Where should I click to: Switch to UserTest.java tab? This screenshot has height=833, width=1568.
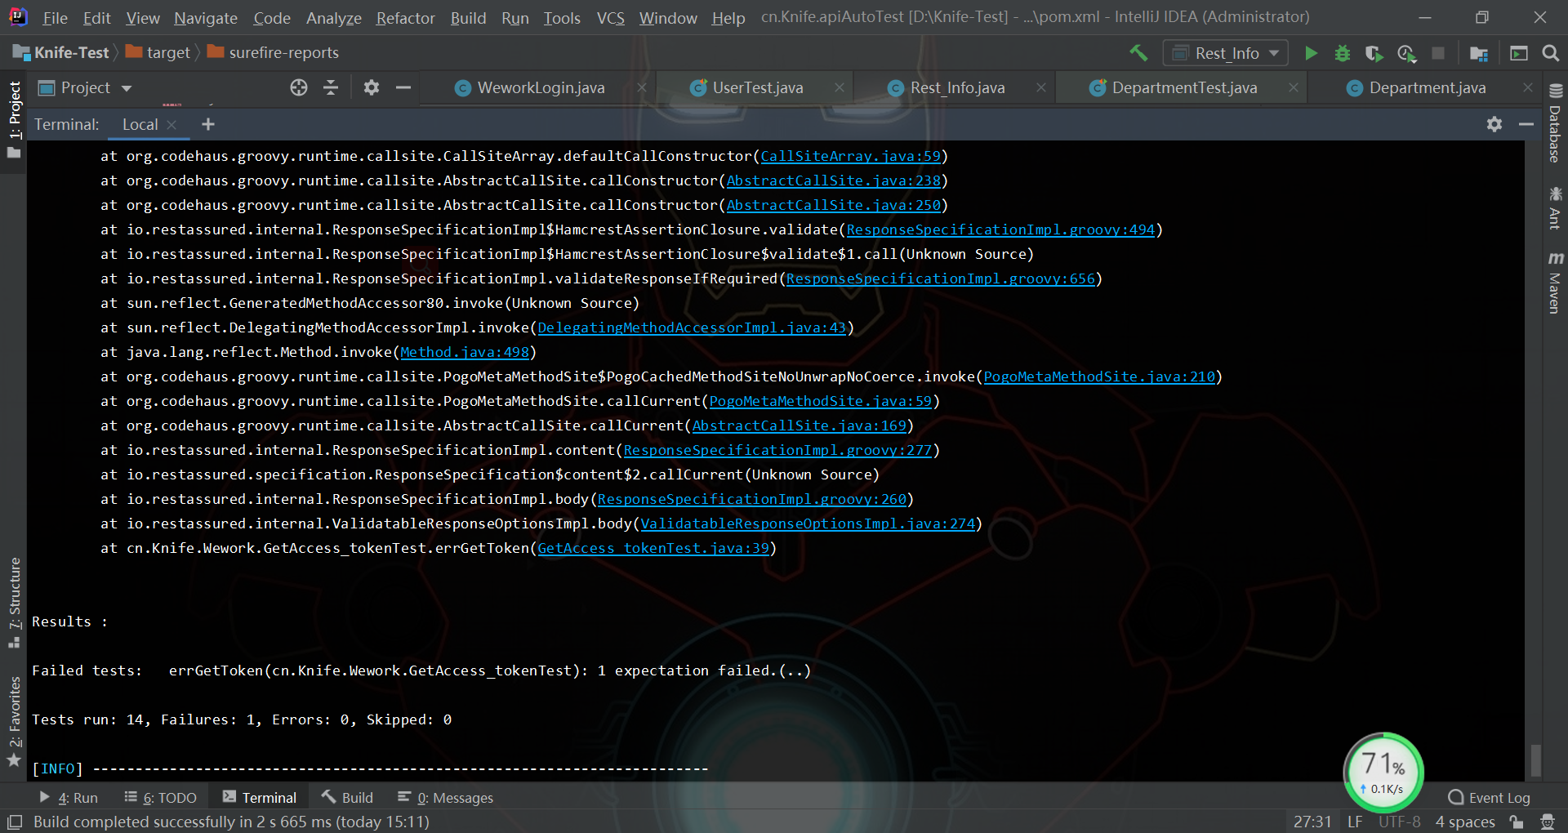758,87
